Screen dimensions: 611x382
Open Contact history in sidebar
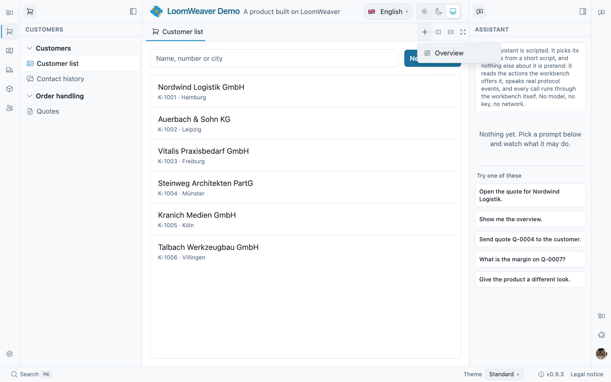pyautogui.click(x=81, y=79)
